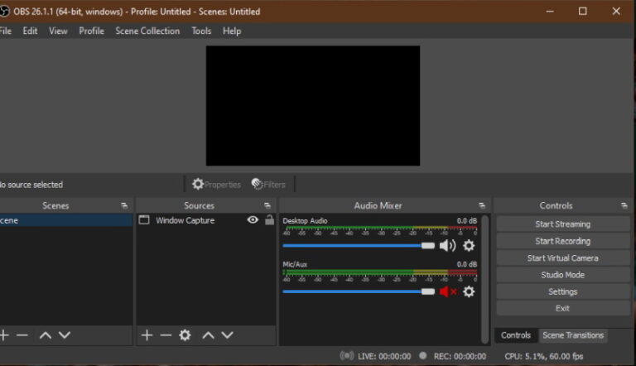This screenshot has height=366, width=636.
Task: Click the Audio Mixer vertical scrollbar
Action: tap(484, 279)
